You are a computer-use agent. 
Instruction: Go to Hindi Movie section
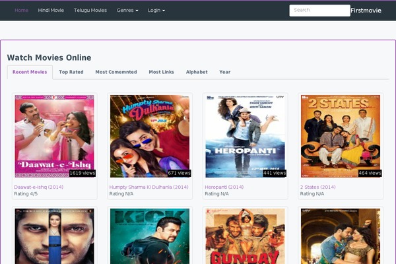pos(51,11)
